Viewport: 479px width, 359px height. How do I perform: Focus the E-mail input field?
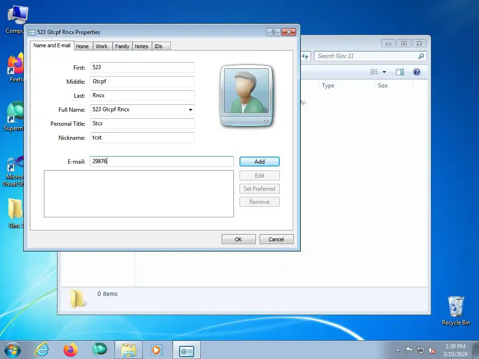161,161
